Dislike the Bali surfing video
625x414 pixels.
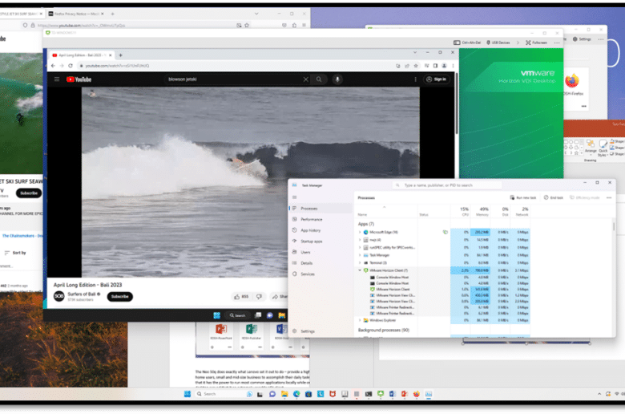259,297
